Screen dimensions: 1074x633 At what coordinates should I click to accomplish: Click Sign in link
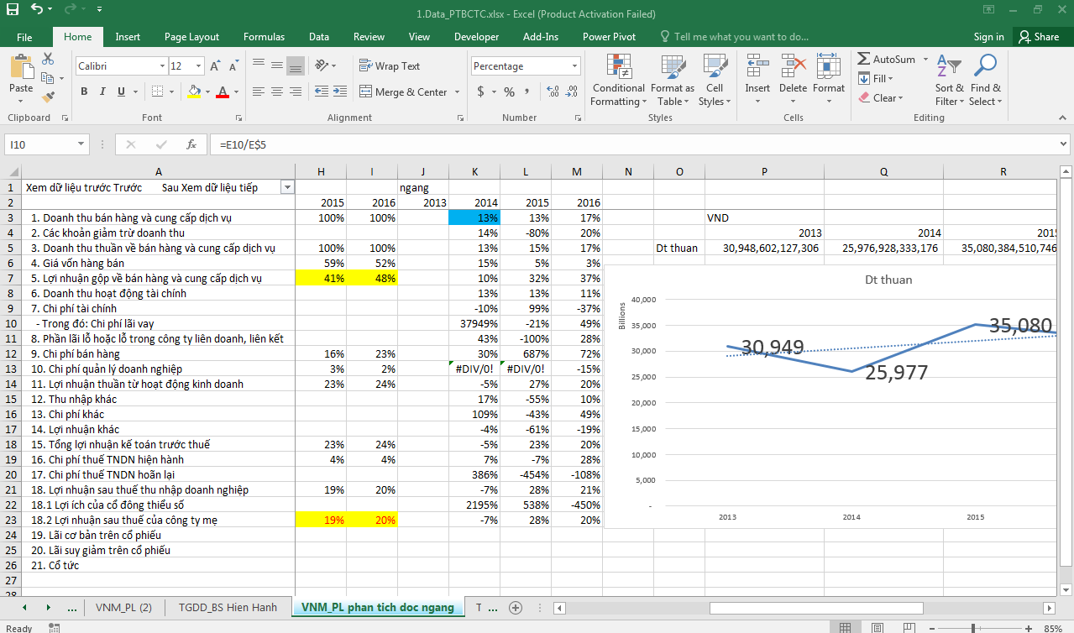[988, 37]
